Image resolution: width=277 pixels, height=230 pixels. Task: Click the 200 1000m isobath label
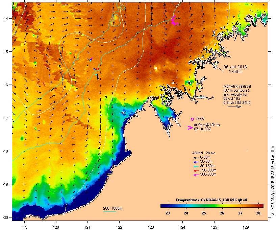(x=112, y=208)
